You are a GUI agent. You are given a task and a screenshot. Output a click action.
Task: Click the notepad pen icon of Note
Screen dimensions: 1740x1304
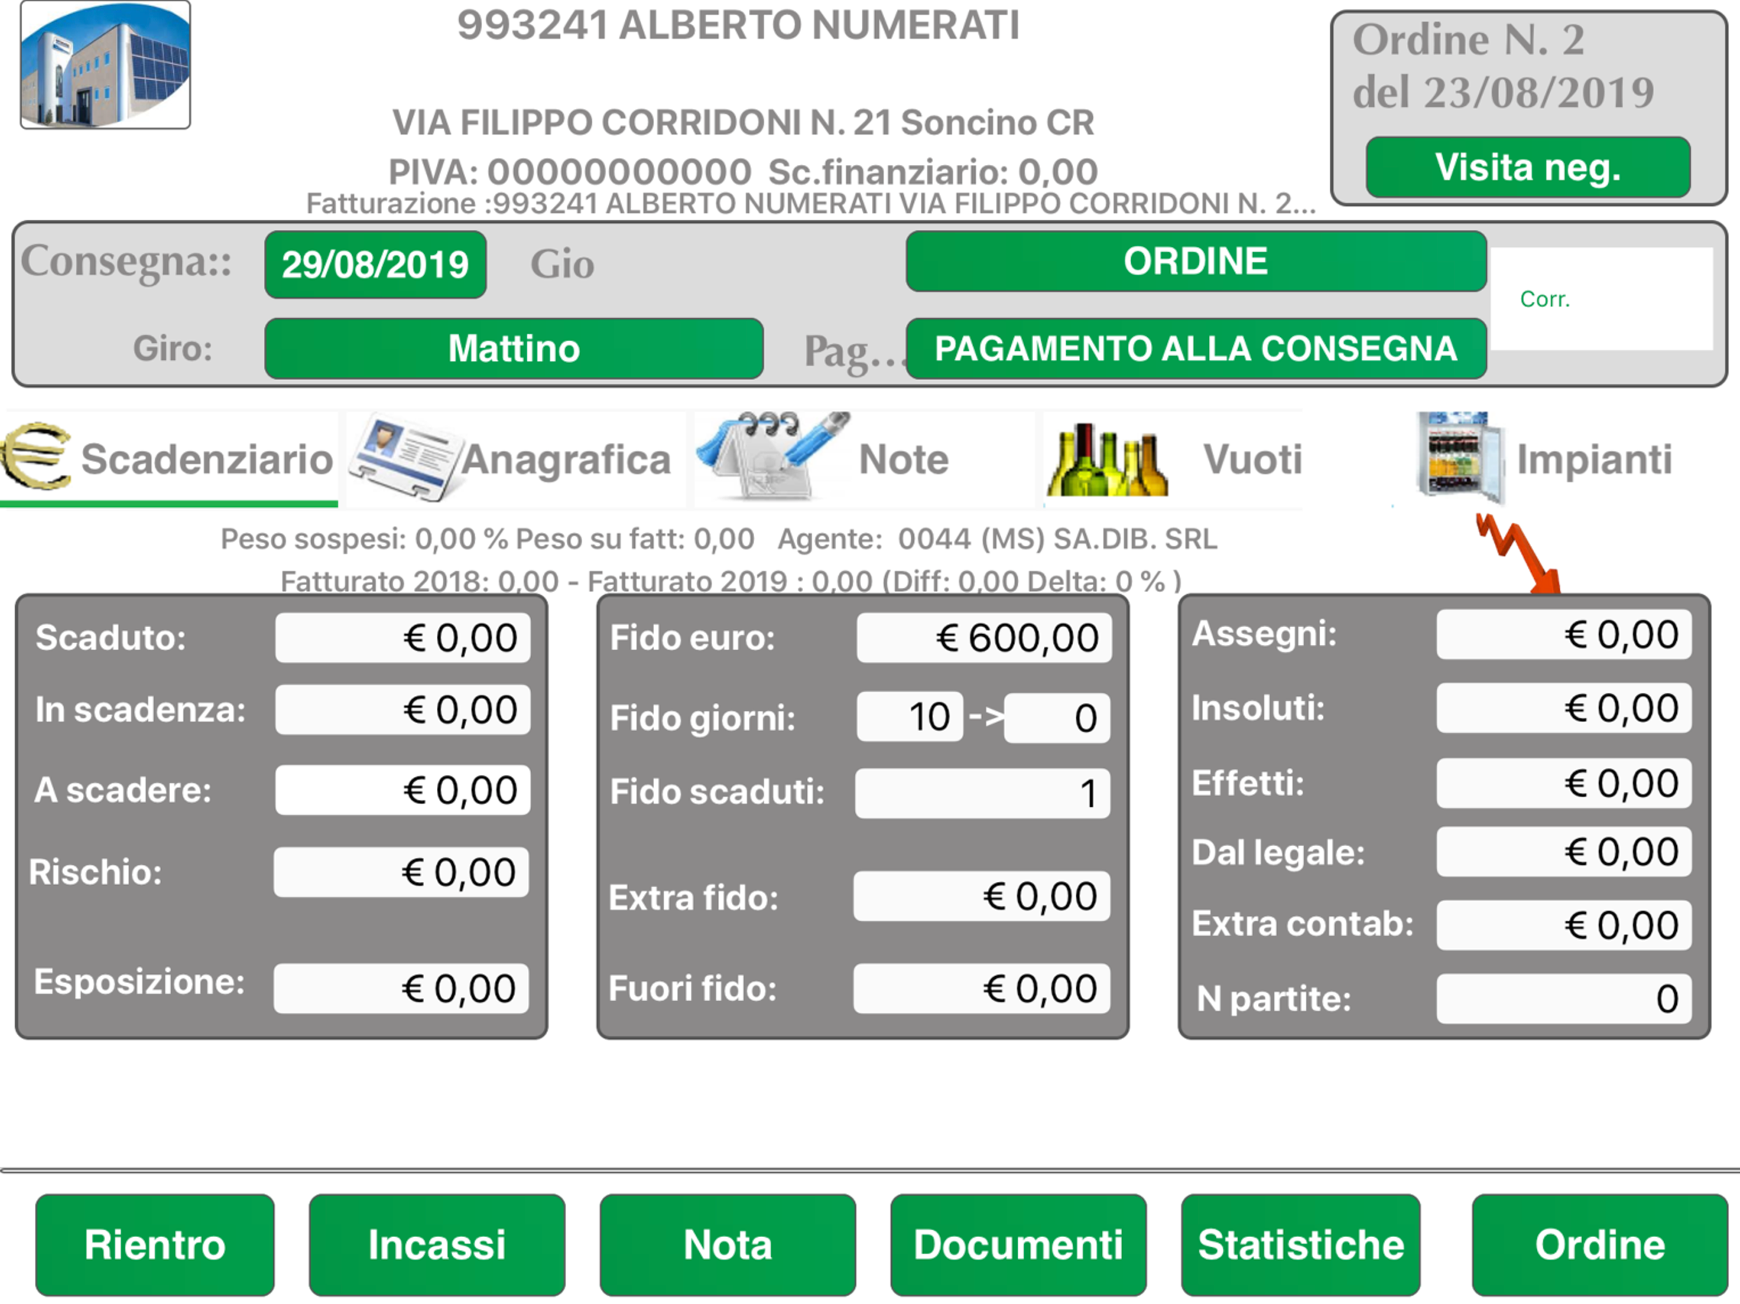click(773, 456)
